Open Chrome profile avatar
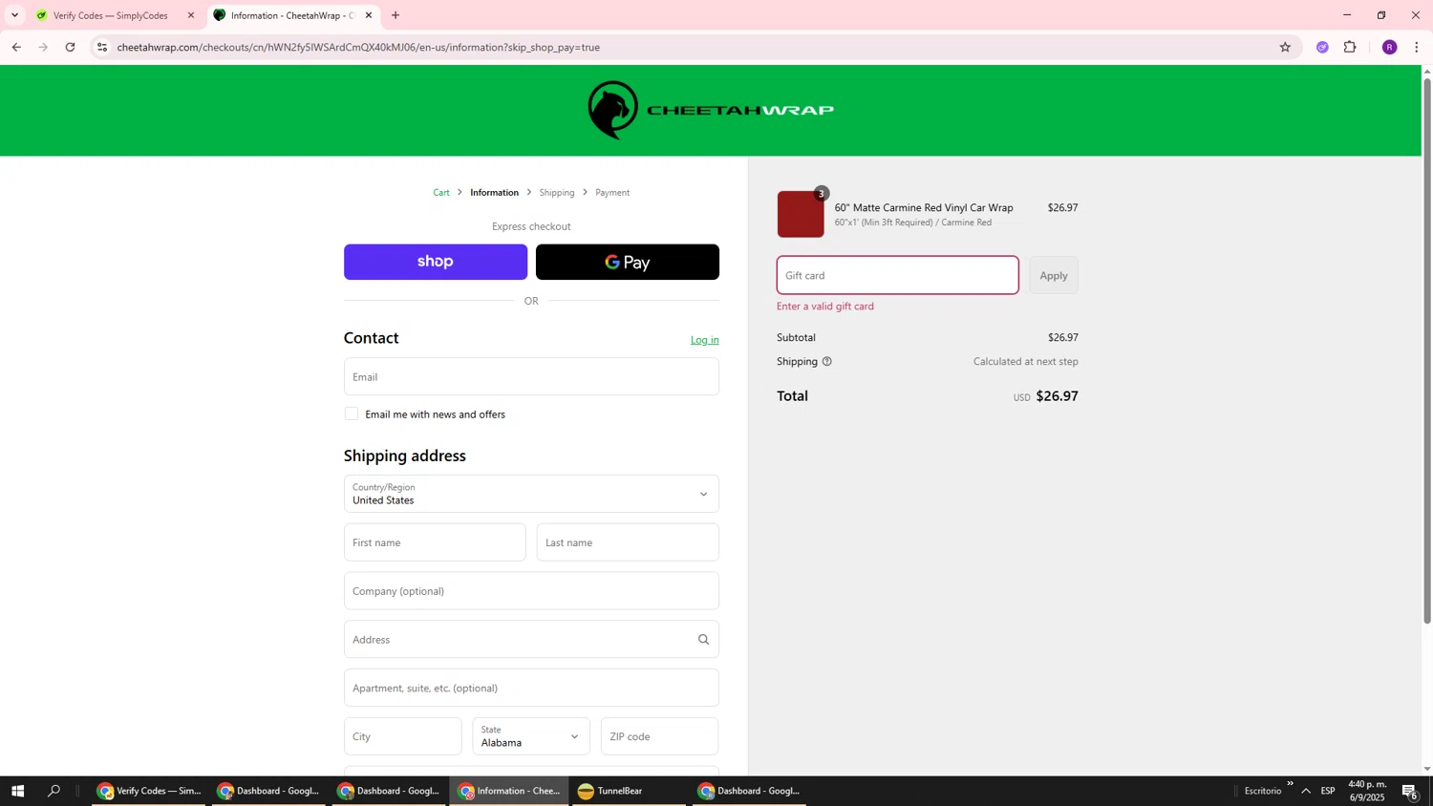The height and width of the screenshot is (806, 1433). click(1389, 47)
